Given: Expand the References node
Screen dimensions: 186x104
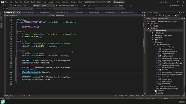Looking at the screenshot, I should pos(153,33).
